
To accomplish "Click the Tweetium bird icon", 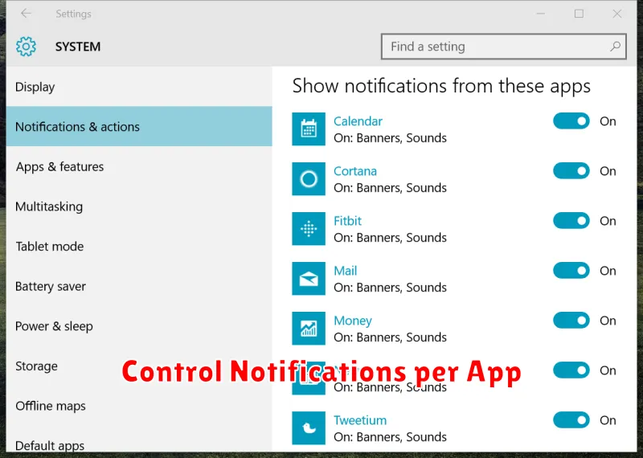I will [x=309, y=428].
